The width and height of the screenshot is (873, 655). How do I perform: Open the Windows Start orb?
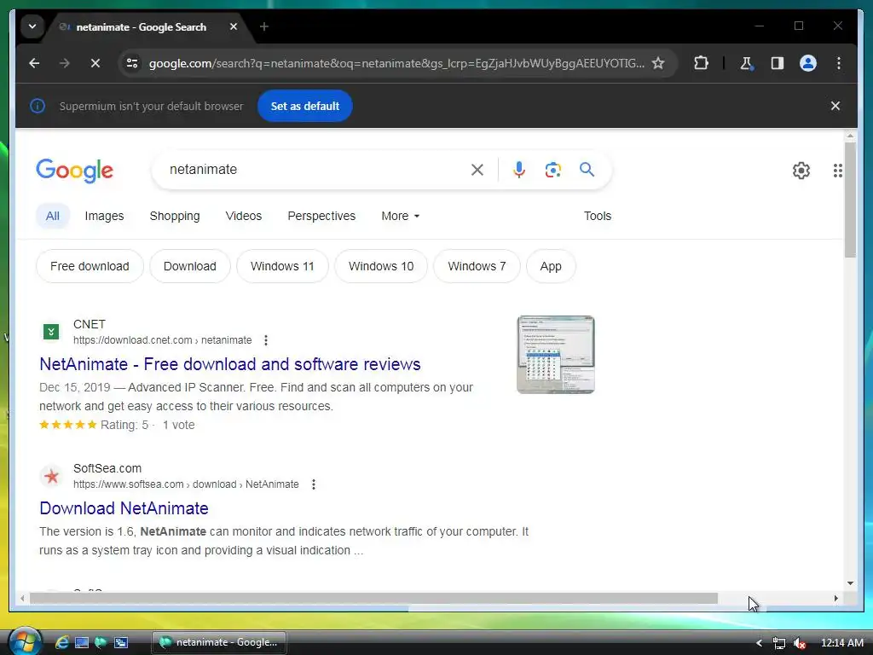pos(25,641)
